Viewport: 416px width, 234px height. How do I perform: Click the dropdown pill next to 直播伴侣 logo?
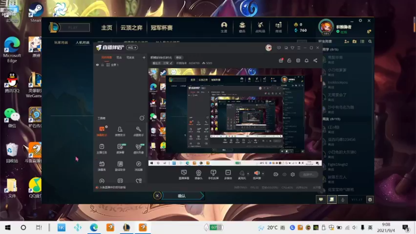pos(132,47)
